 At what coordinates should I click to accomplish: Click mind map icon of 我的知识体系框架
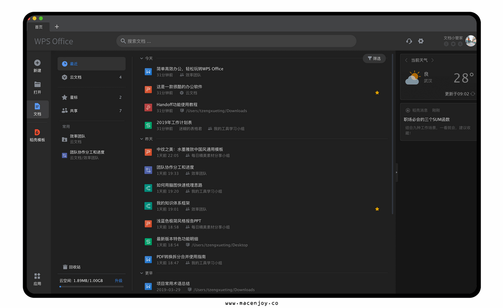tap(148, 206)
